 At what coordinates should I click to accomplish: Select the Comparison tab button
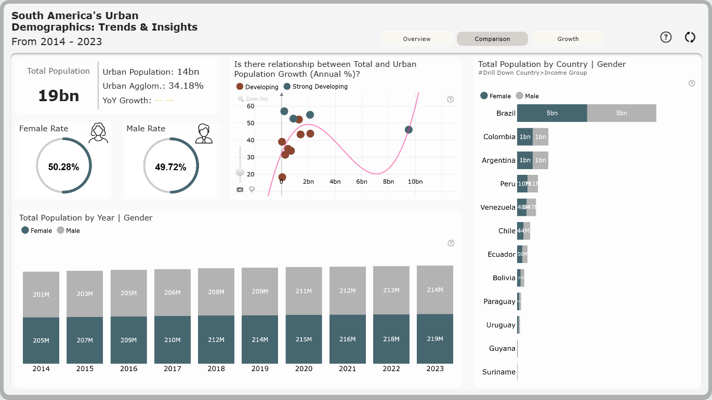(492, 39)
